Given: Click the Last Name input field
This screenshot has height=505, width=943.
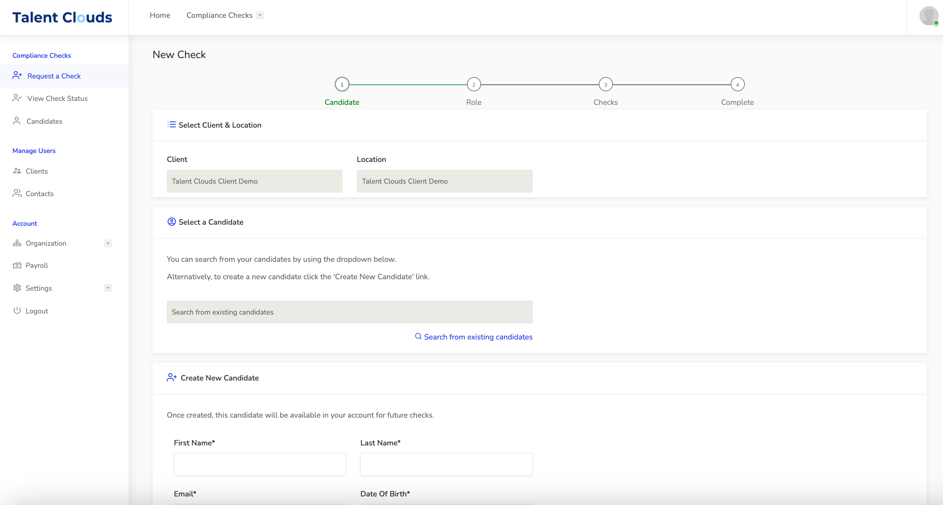Looking at the screenshot, I should (x=446, y=464).
